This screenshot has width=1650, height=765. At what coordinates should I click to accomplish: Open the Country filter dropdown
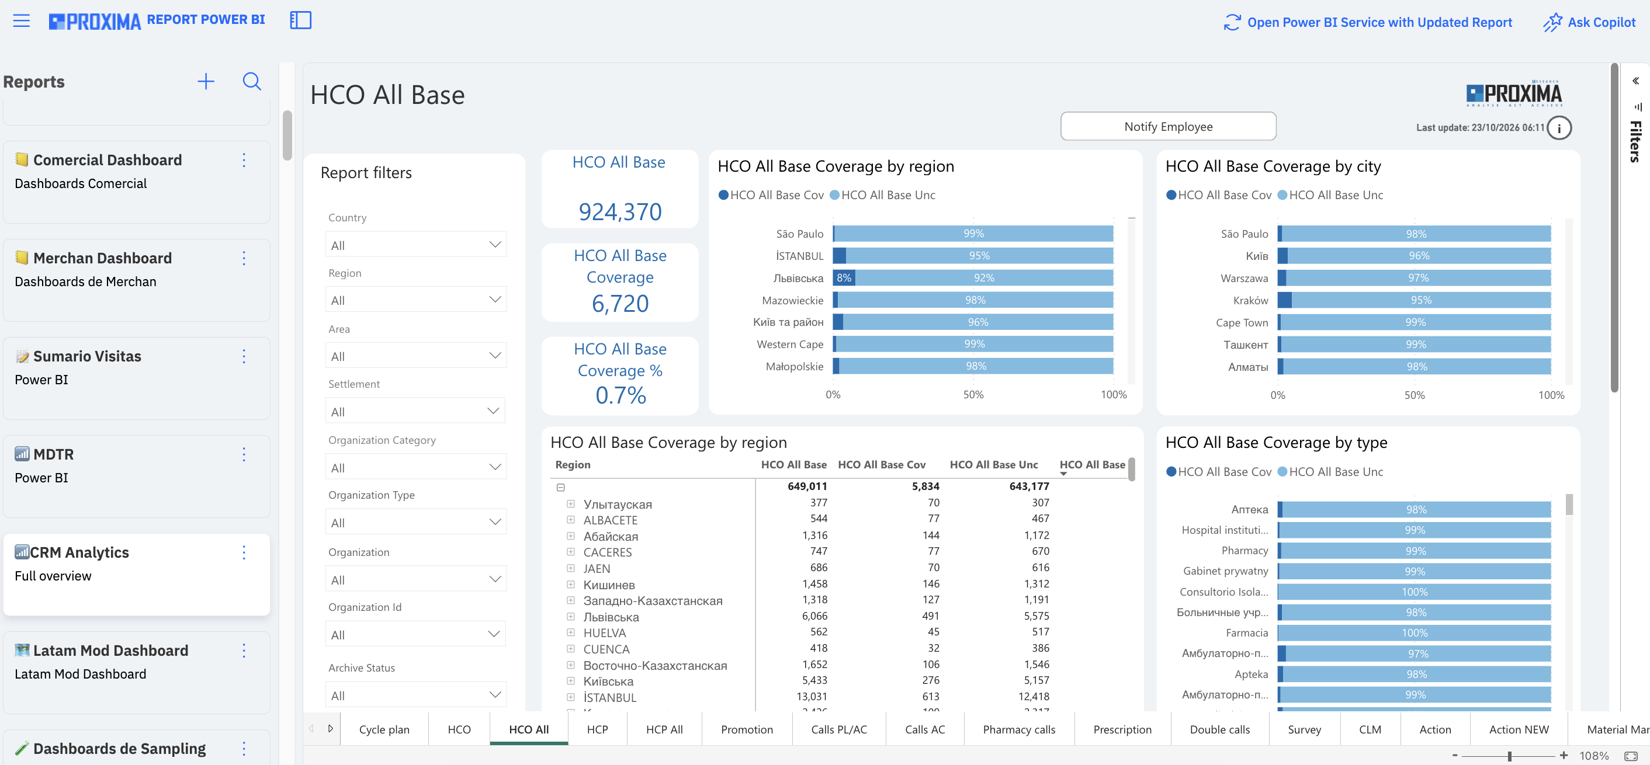click(415, 245)
